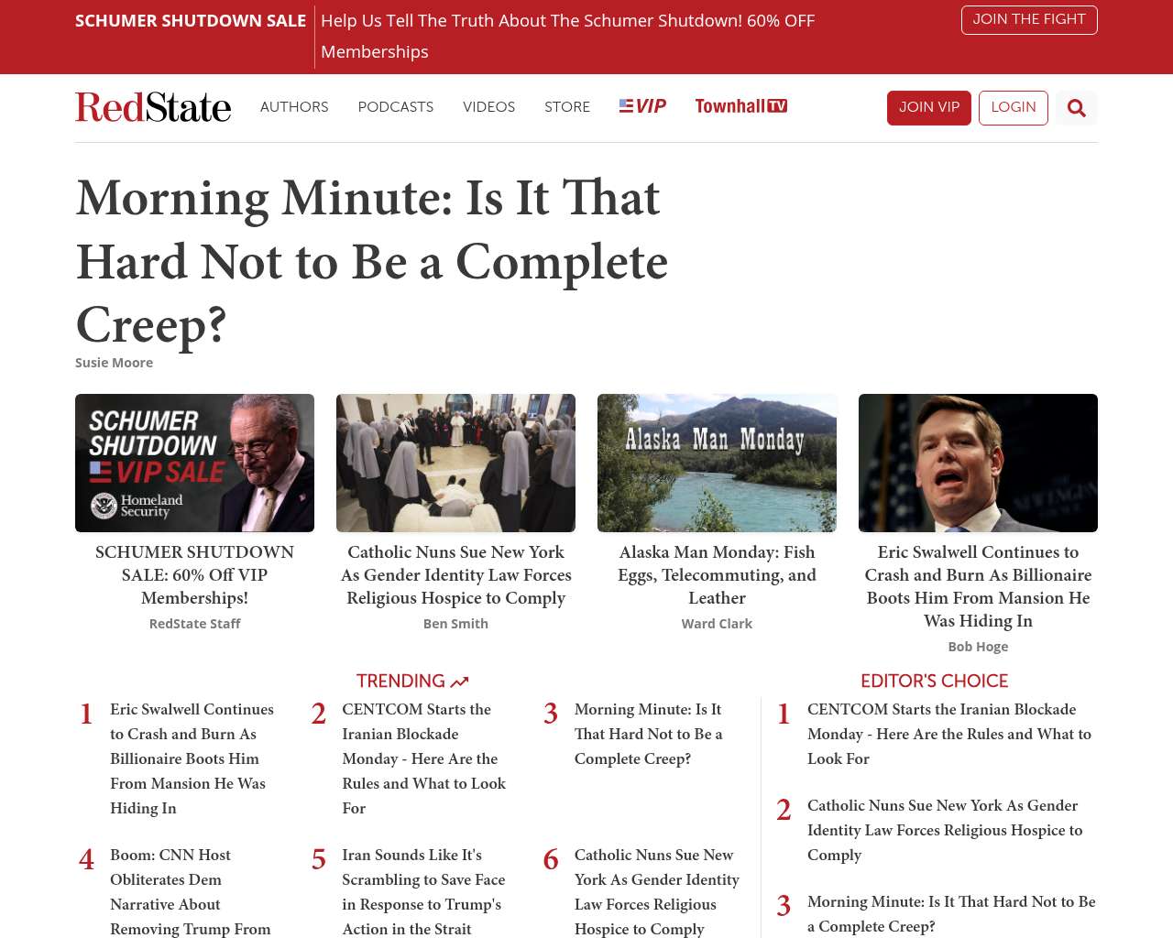1173x938 pixels.
Task: Visit author Susie Moore's byline link
Action: (114, 363)
